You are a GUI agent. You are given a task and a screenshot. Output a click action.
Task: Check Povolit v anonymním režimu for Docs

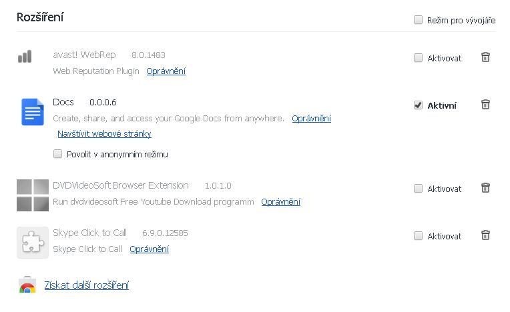(57, 154)
